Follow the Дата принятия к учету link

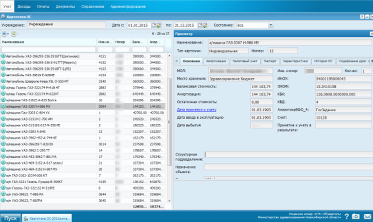pos(197,110)
